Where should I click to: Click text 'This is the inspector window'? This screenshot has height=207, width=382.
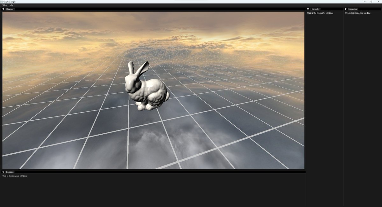coord(357,13)
